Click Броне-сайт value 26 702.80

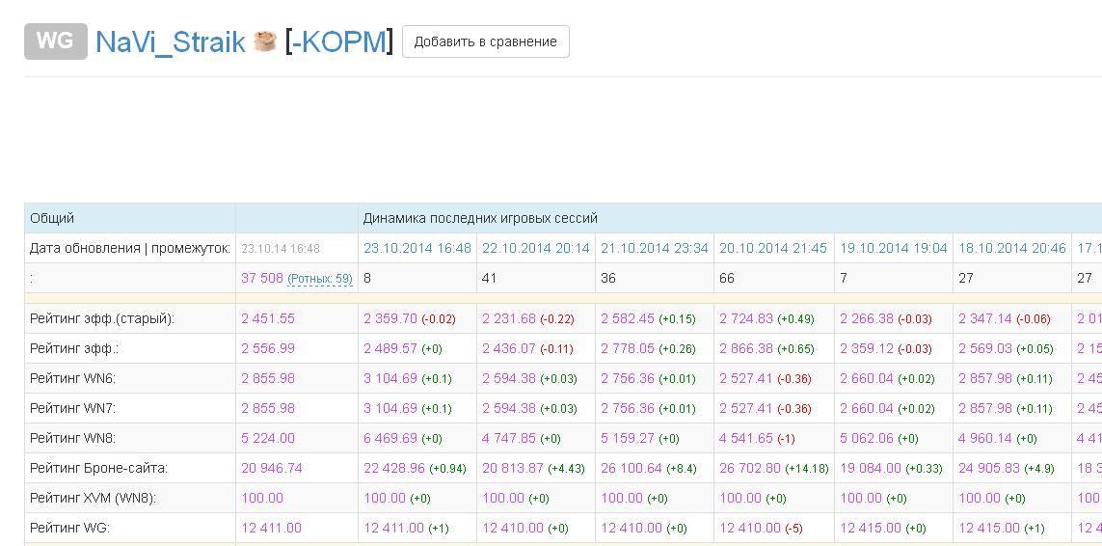751,468
